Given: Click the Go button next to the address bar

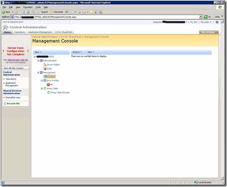Looking at the screenshot, I should pyautogui.click(x=207, y=17).
